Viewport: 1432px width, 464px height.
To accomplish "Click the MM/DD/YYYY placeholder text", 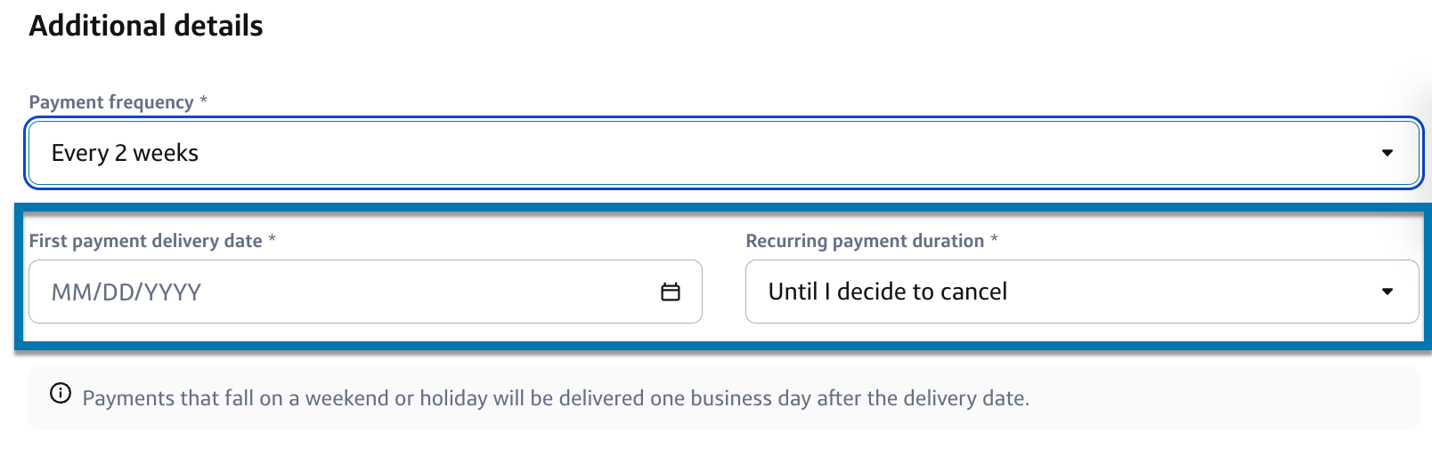I will tap(126, 292).
